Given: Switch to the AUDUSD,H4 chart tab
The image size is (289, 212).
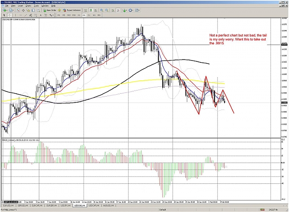Looking at the screenshot, I should 109,206.
